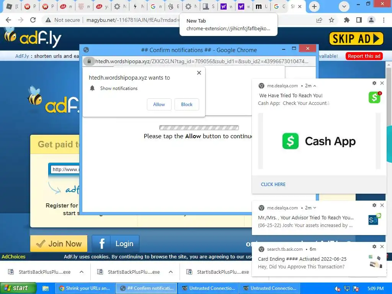This screenshot has height=294, width=392.
Task: Allow notifications from htedh.wordshipopa.xyz
Action: pyautogui.click(x=159, y=105)
